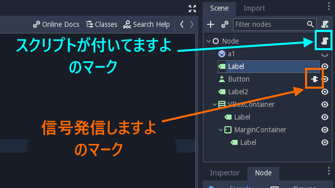Go back to previous doc page
Viewport: 335px width, 188px height.
[x=182, y=24]
